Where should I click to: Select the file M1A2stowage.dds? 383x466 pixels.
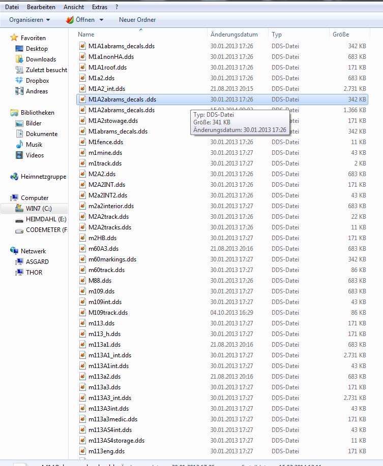[x=113, y=121]
